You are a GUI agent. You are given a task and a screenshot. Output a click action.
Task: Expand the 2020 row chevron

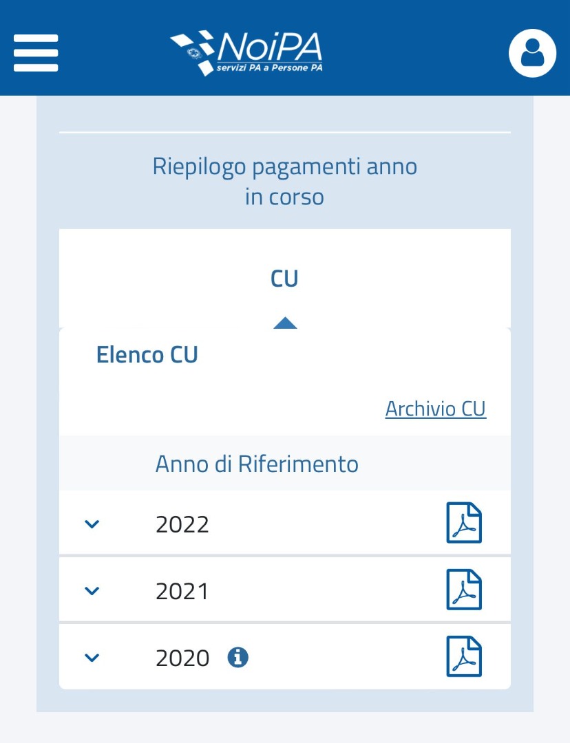point(92,657)
